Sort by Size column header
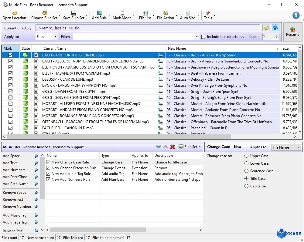 289,49
